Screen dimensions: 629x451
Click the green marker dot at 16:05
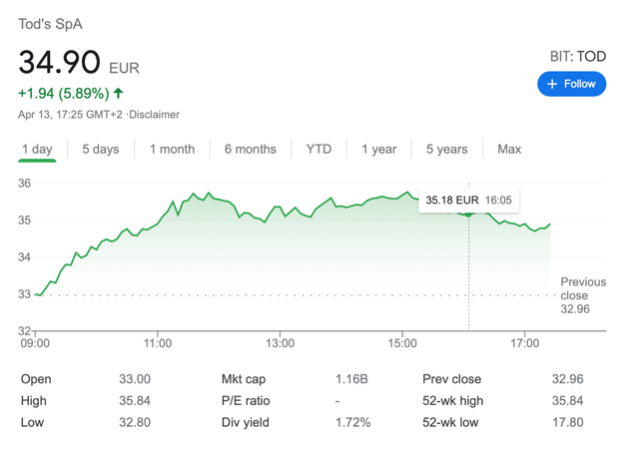(468, 214)
